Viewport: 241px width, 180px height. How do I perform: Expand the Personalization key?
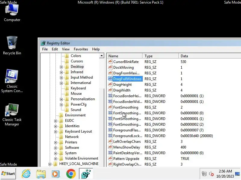click(x=61, y=99)
